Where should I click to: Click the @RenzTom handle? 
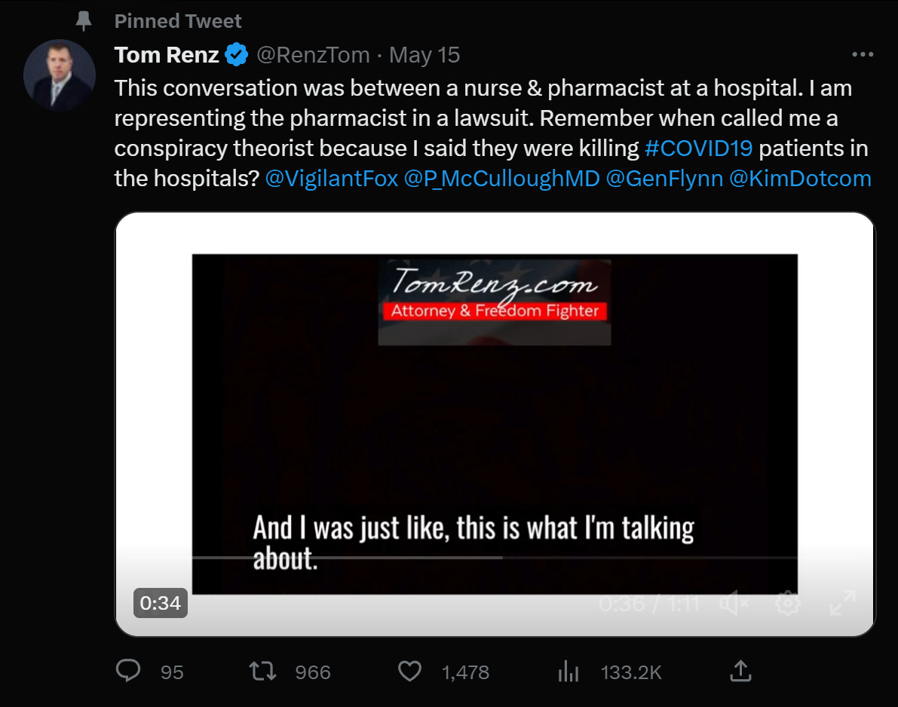(314, 55)
